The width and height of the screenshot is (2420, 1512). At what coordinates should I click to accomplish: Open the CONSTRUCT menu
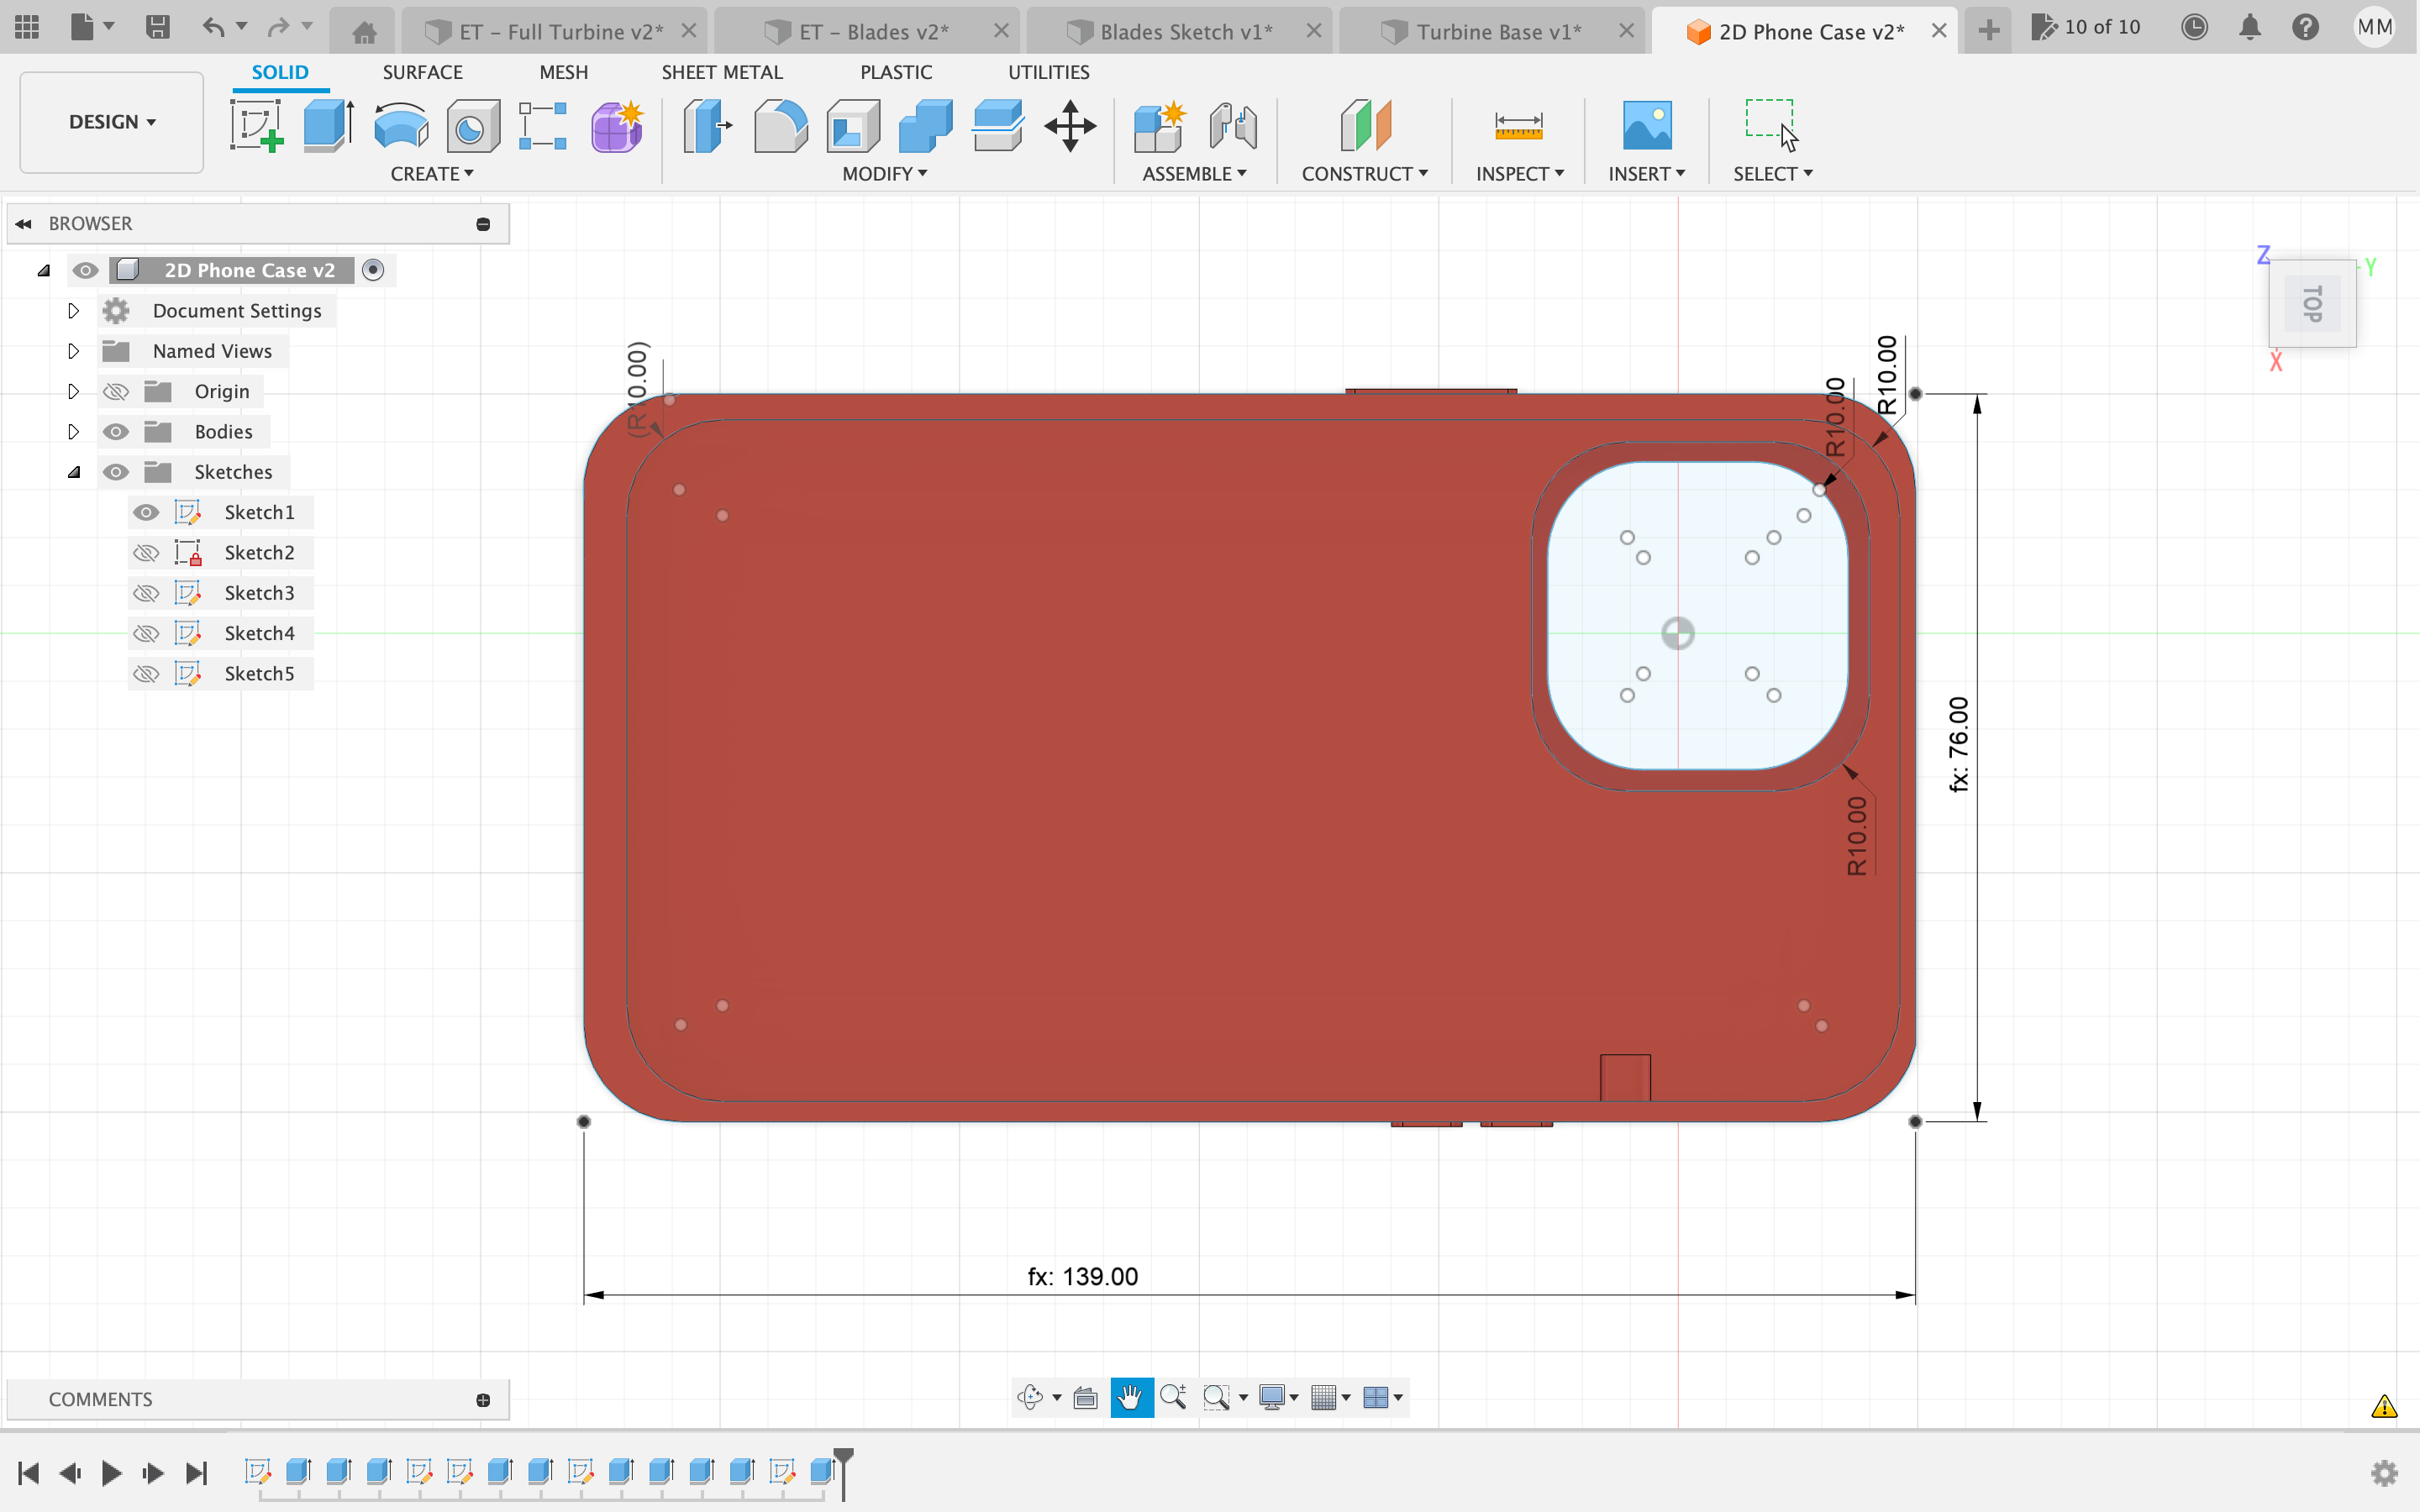(1364, 174)
